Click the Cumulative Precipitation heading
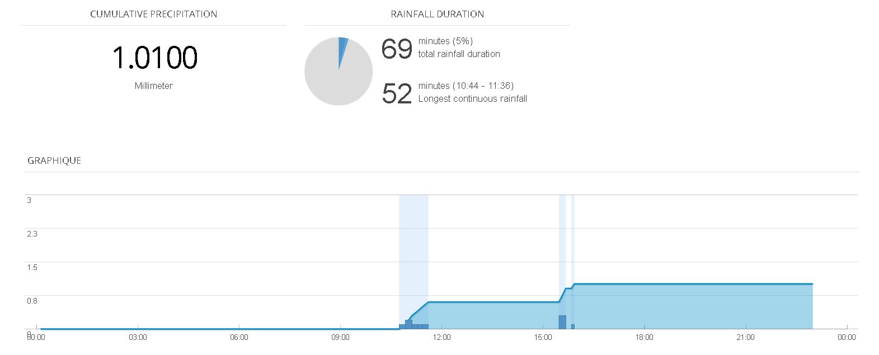 click(x=153, y=14)
